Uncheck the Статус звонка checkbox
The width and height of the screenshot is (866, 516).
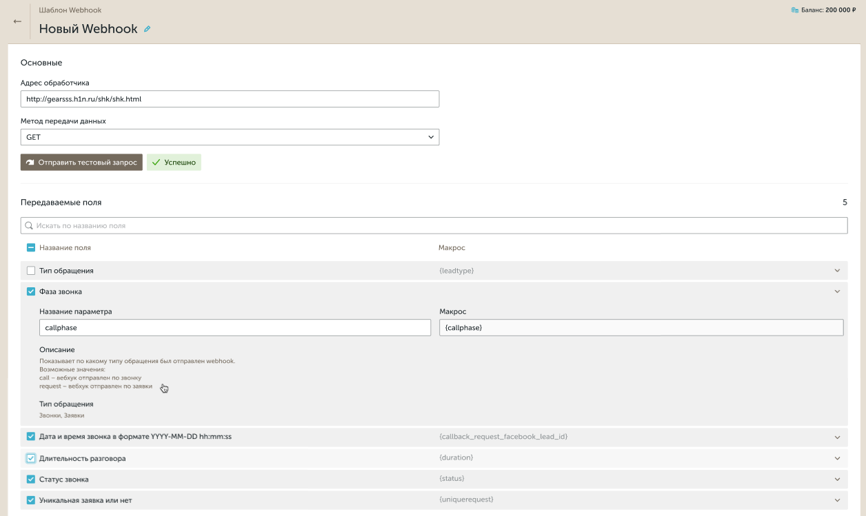point(30,479)
